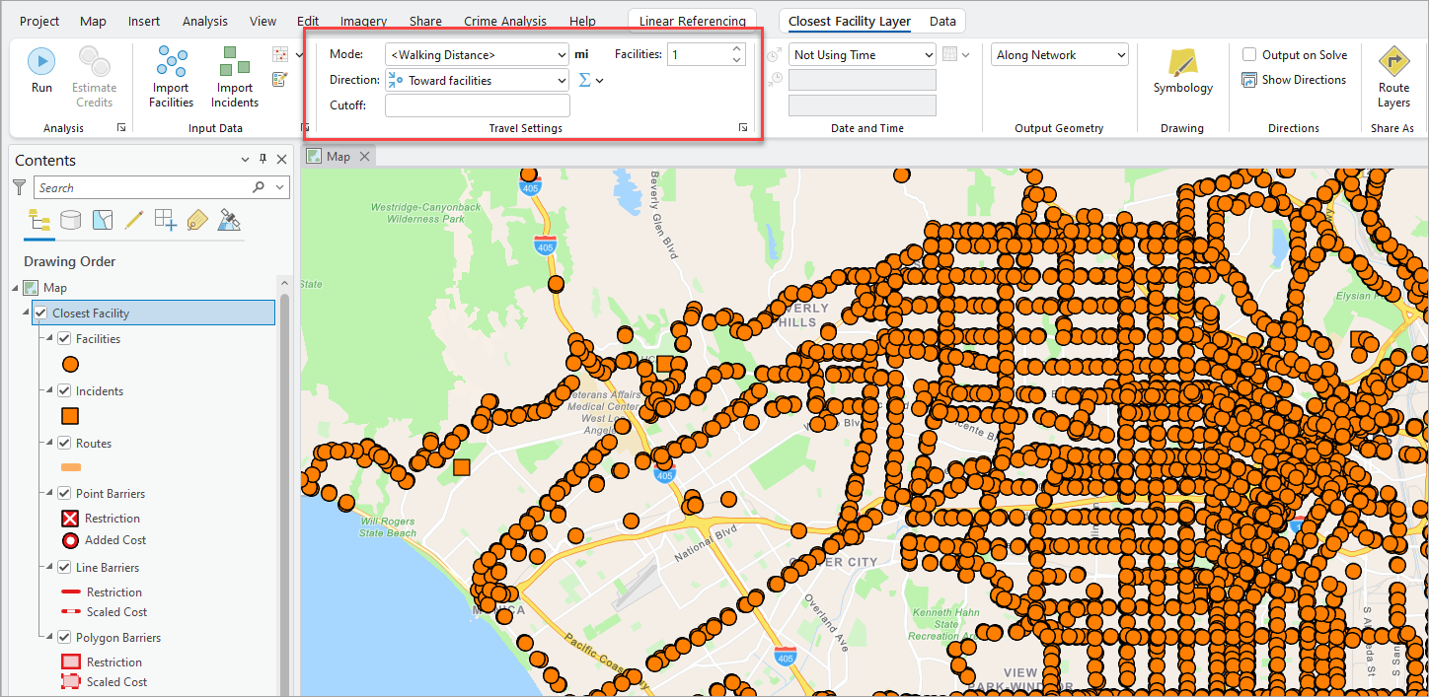This screenshot has width=1429, height=697.
Task: Click the Incidents orange square symbol
Action: [70, 416]
